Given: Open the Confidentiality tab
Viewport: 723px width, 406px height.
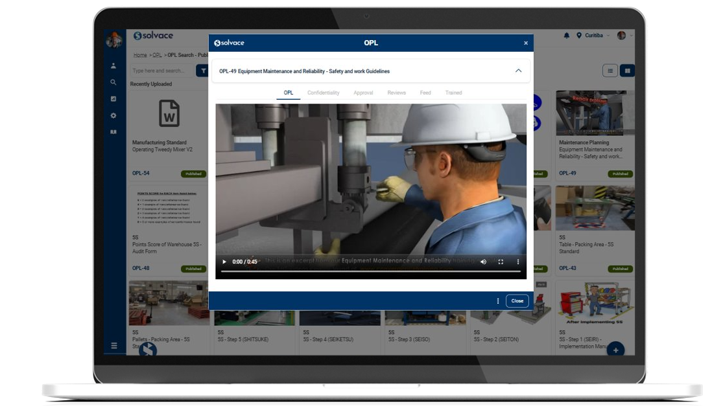Looking at the screenshot, I should click(x=323, y=93).
